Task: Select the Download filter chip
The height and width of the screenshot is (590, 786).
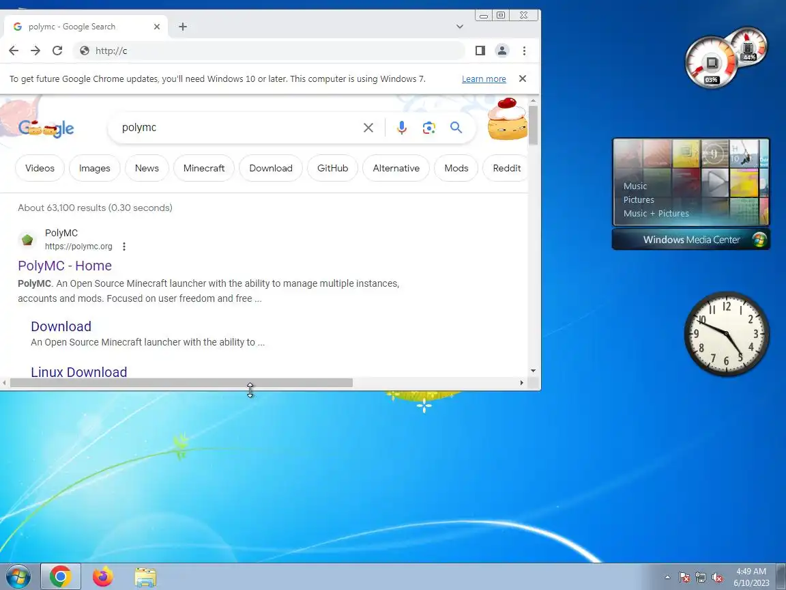Action: coord(271,168)
